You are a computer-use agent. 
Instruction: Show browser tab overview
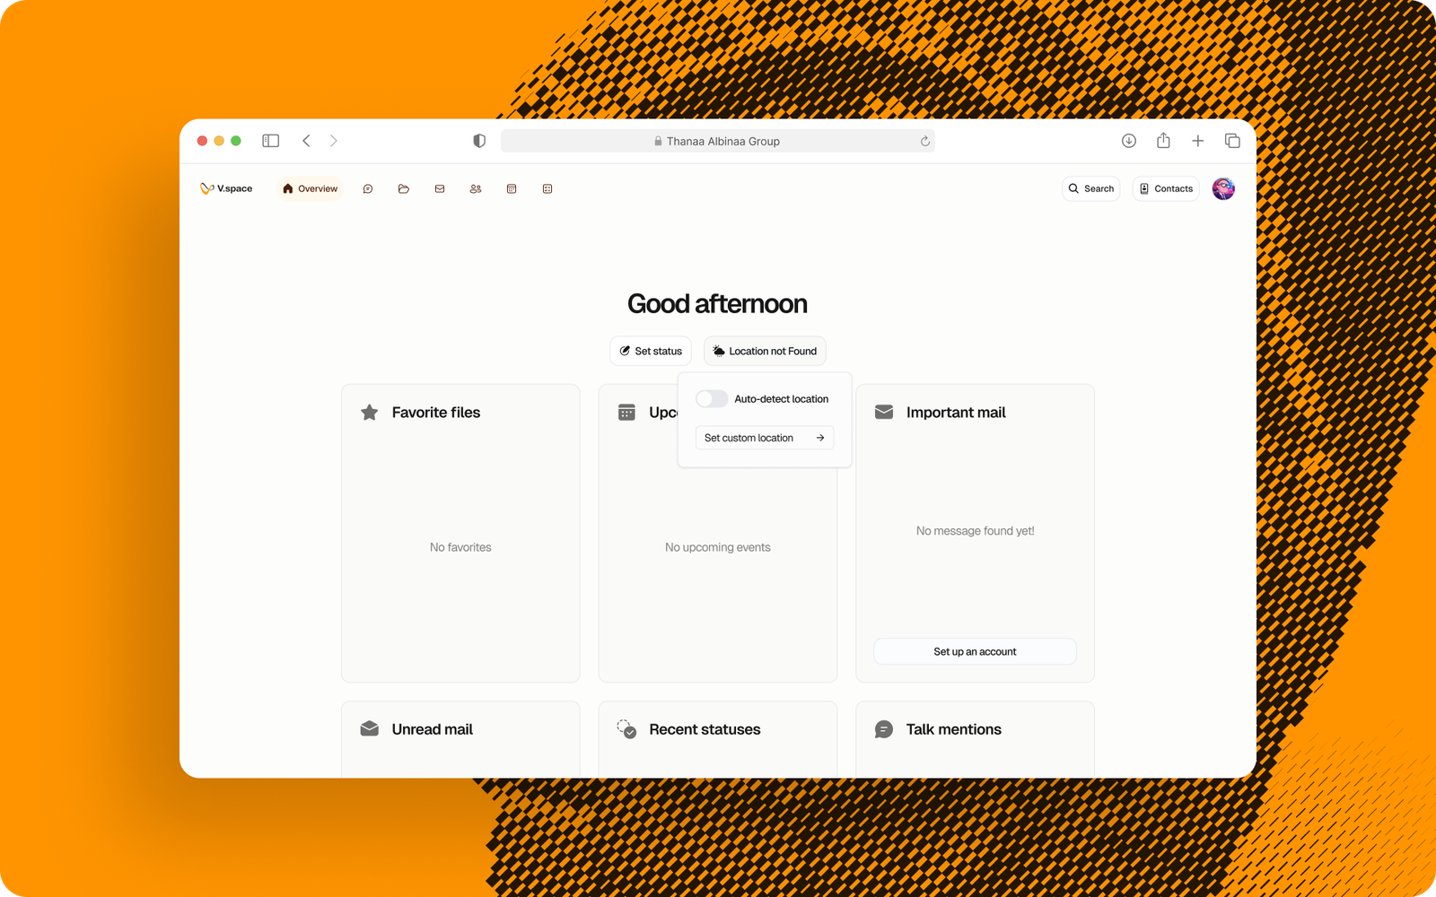point(1232,141)
